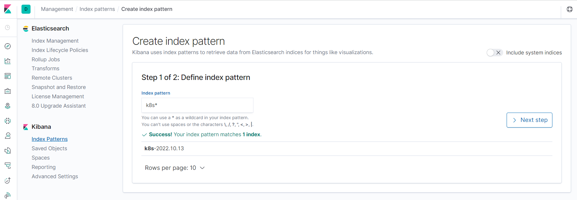
Task: Click the matched index k8s-2022.10.13
Action: (x=164, y=148)
